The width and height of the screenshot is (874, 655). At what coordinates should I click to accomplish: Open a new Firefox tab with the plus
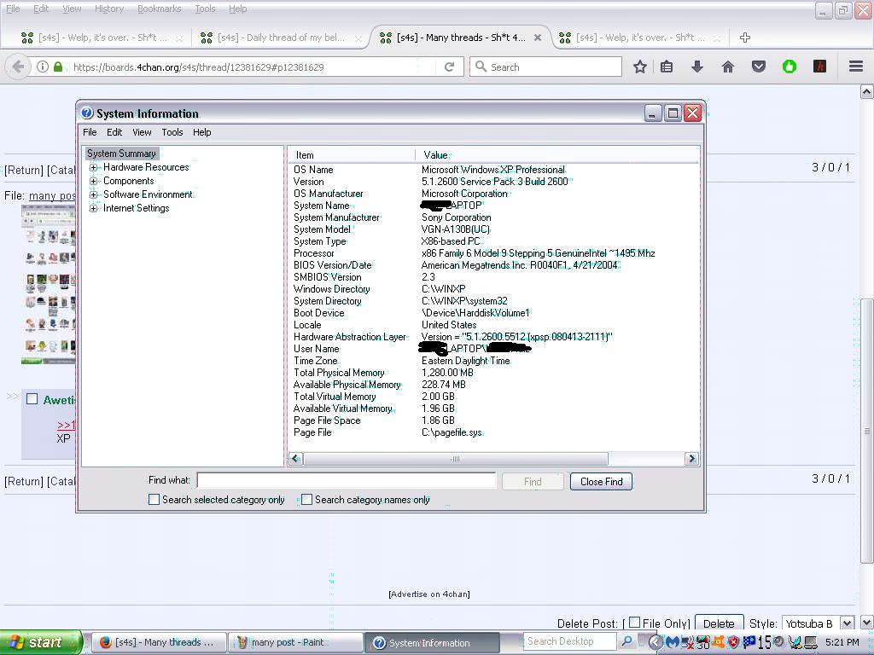point(744,38)
